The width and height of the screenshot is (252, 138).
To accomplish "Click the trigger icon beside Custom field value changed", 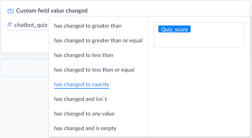I will click(11, 11).
